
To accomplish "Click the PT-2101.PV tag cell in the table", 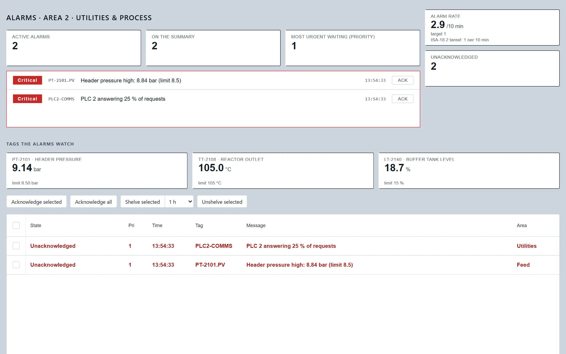I will coord(210,265).
